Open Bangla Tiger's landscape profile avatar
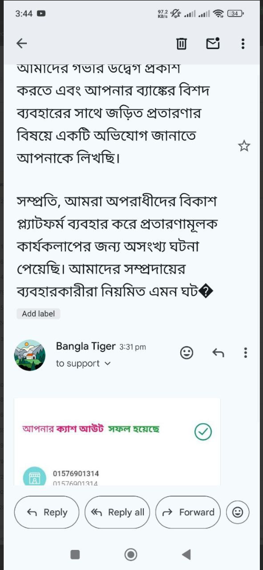This screenshot has width=263, height=570. pyautogui.click(x=30, y=356)
